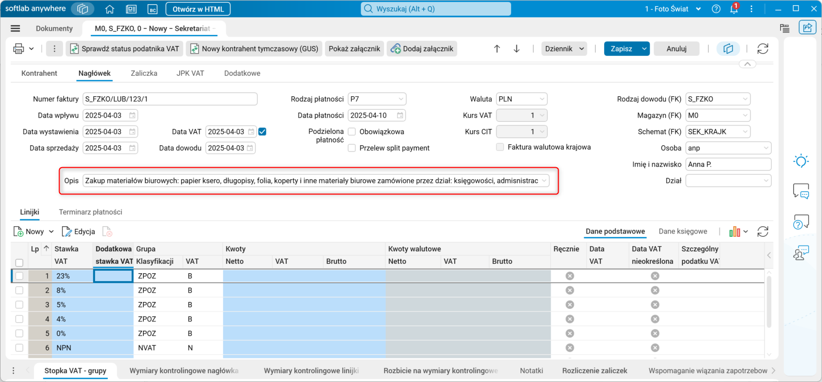Click the blue panel icon next to Anuluj
This screenshot has width=822, height=382.
(x=728, y=49)
